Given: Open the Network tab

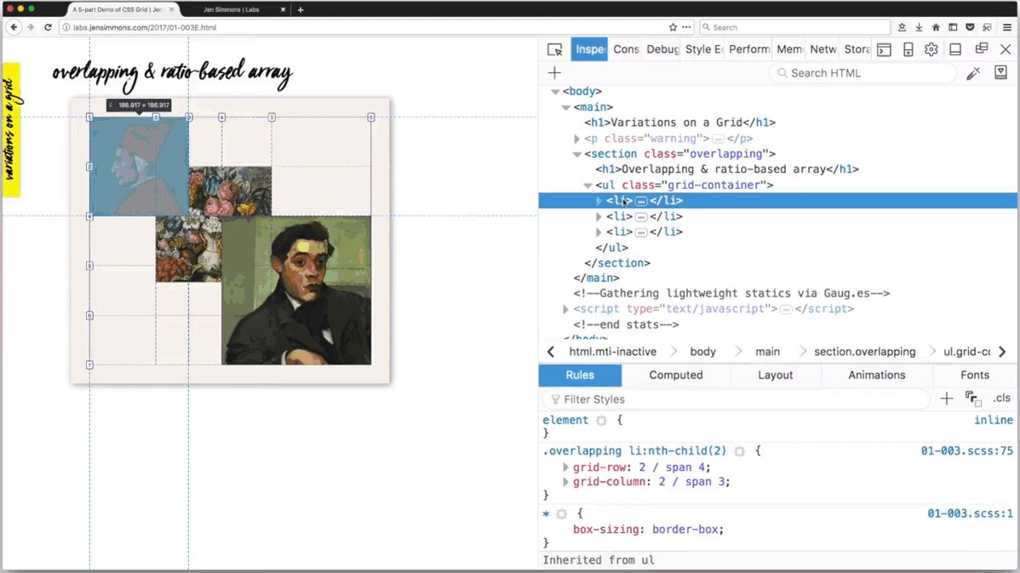Looking at the screenshot, I should pos(822,49).
